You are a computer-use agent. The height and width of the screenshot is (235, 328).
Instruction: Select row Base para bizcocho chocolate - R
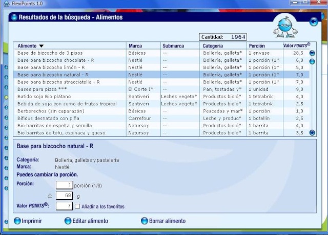tap(161, 60)
